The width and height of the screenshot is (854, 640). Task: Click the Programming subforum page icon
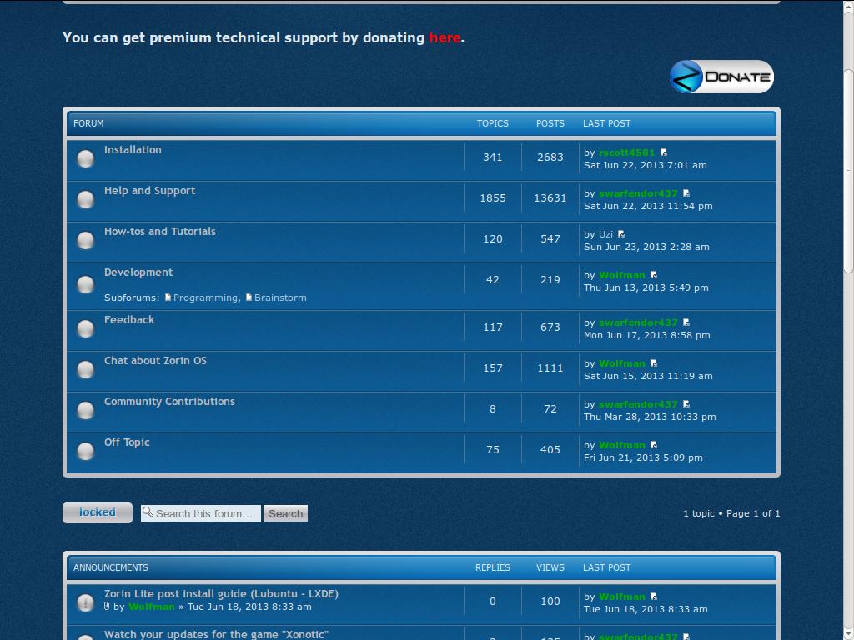[168, 297]
